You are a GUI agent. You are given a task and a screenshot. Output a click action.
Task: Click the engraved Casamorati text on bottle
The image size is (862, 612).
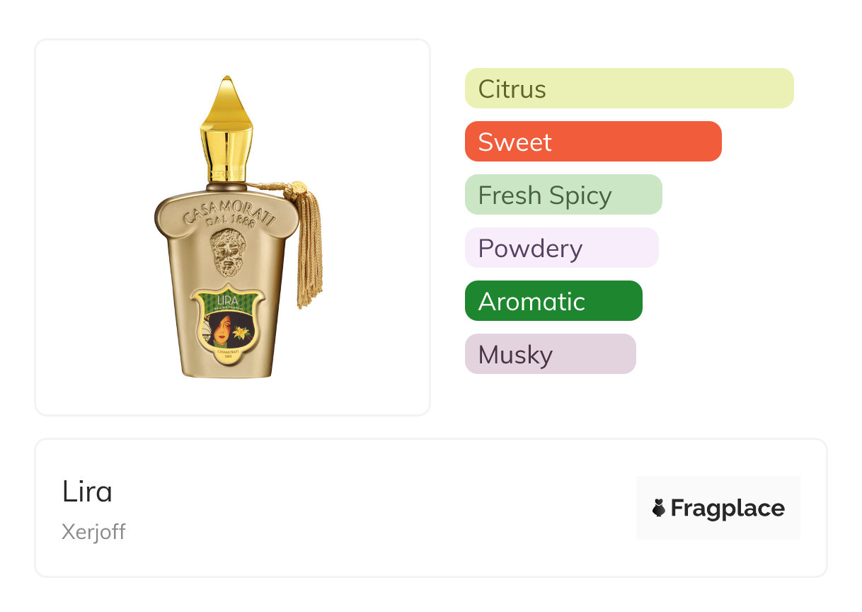[x=229, y=205]
